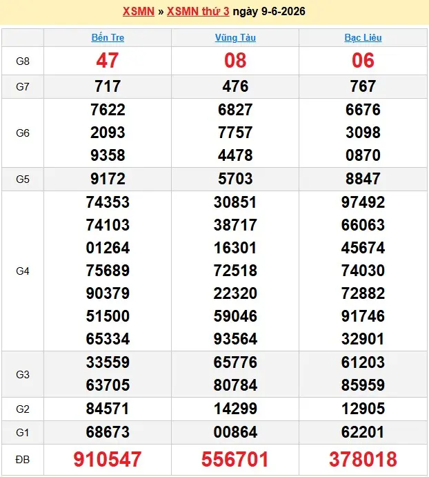429x477 pixels.
Task: Select the G4 row label
Action: (x=23, y=271)
